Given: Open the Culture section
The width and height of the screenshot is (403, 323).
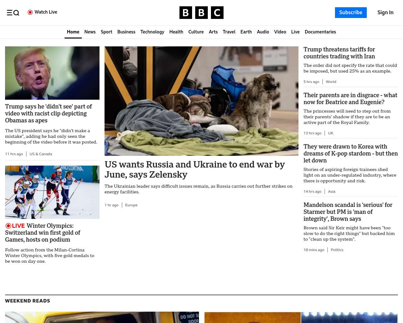Looking at the screenshot, I should point(196,32).
